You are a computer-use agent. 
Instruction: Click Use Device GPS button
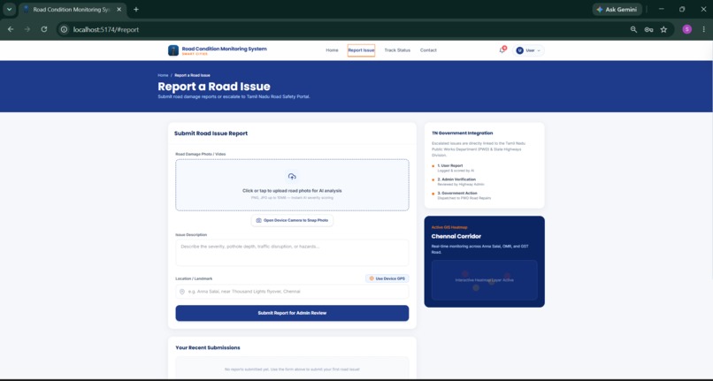(387, 278)
